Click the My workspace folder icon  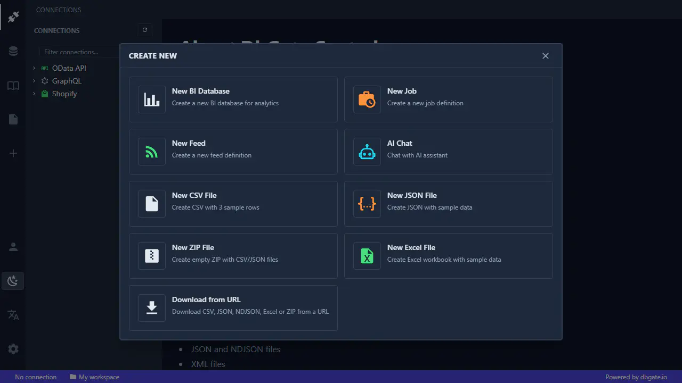click(x=72, y=377)
